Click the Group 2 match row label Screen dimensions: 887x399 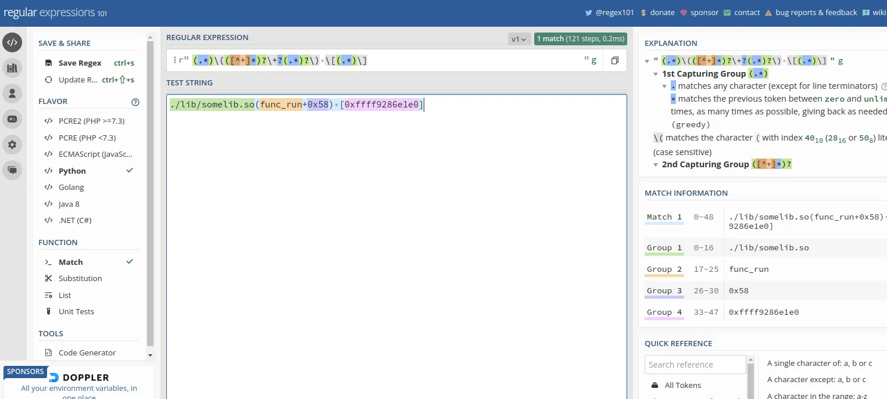664,269
